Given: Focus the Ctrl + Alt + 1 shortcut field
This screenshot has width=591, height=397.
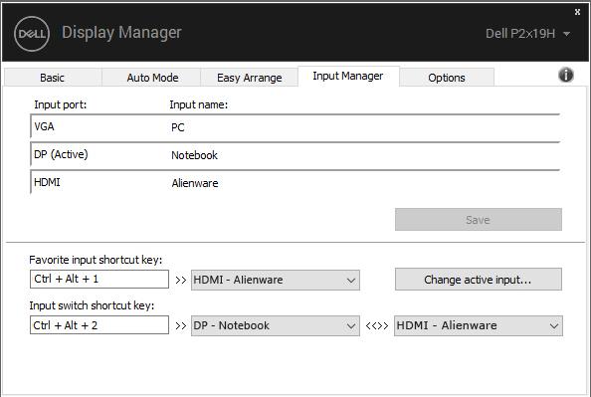Looking at the screenshot, I should pyautogui.click(x=99, y=279).
